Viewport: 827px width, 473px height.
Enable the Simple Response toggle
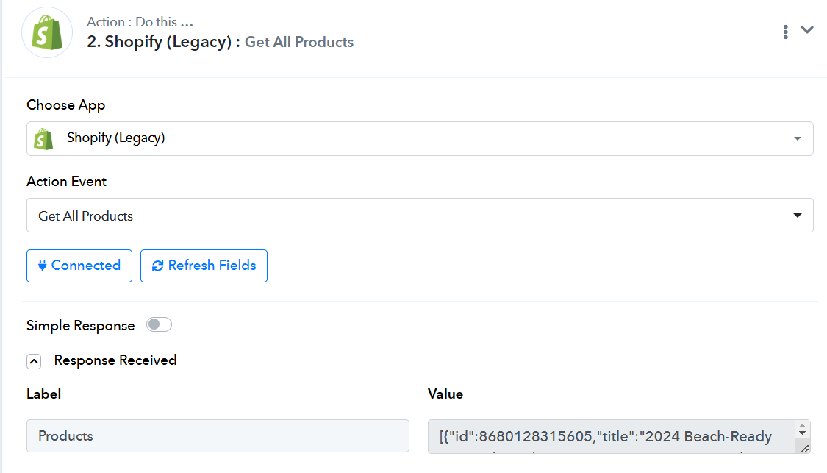(x=159, y=325)
